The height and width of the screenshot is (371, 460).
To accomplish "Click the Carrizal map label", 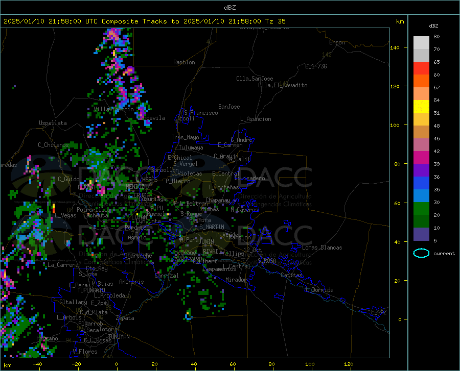I will point(166,276).
